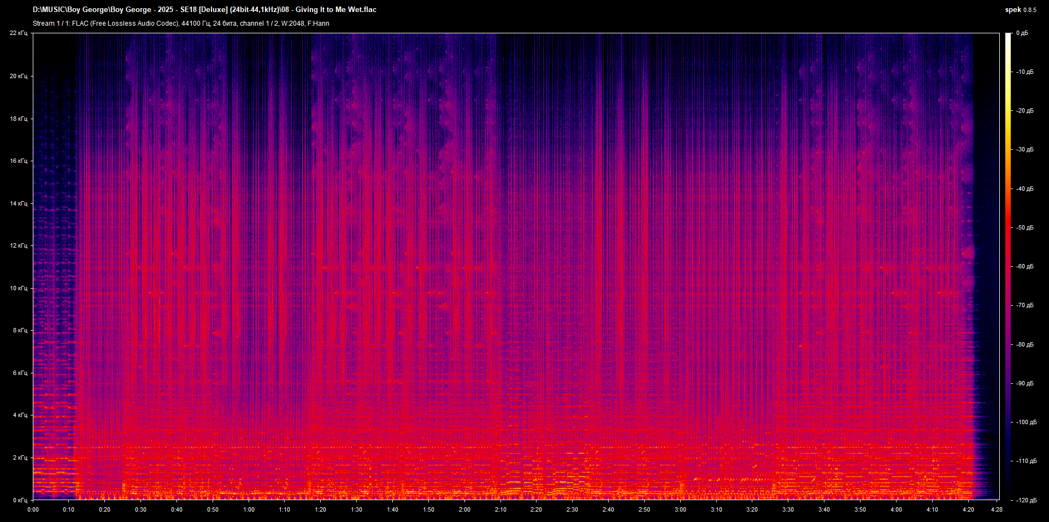Click the '8 кГц' frequency label
Viewport: 1049px width, 522px height.
[x=20, y=330]
